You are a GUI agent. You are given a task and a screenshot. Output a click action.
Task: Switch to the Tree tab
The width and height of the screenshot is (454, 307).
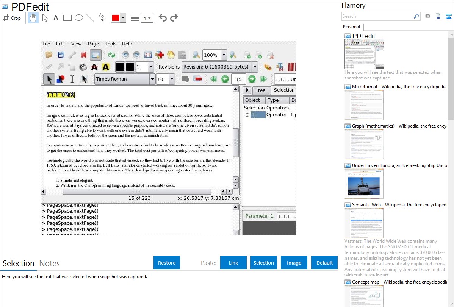(x=260, y=90)
